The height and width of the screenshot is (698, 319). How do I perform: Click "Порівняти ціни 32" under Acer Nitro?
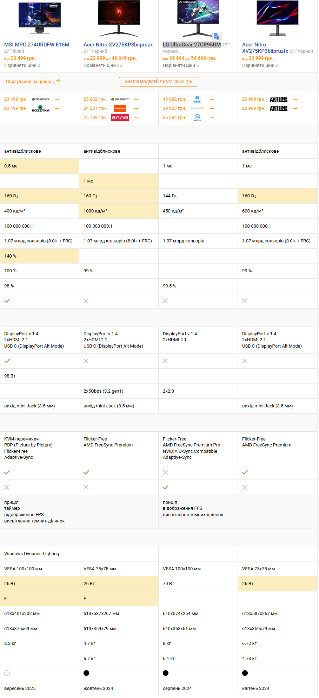coord(103,65)
